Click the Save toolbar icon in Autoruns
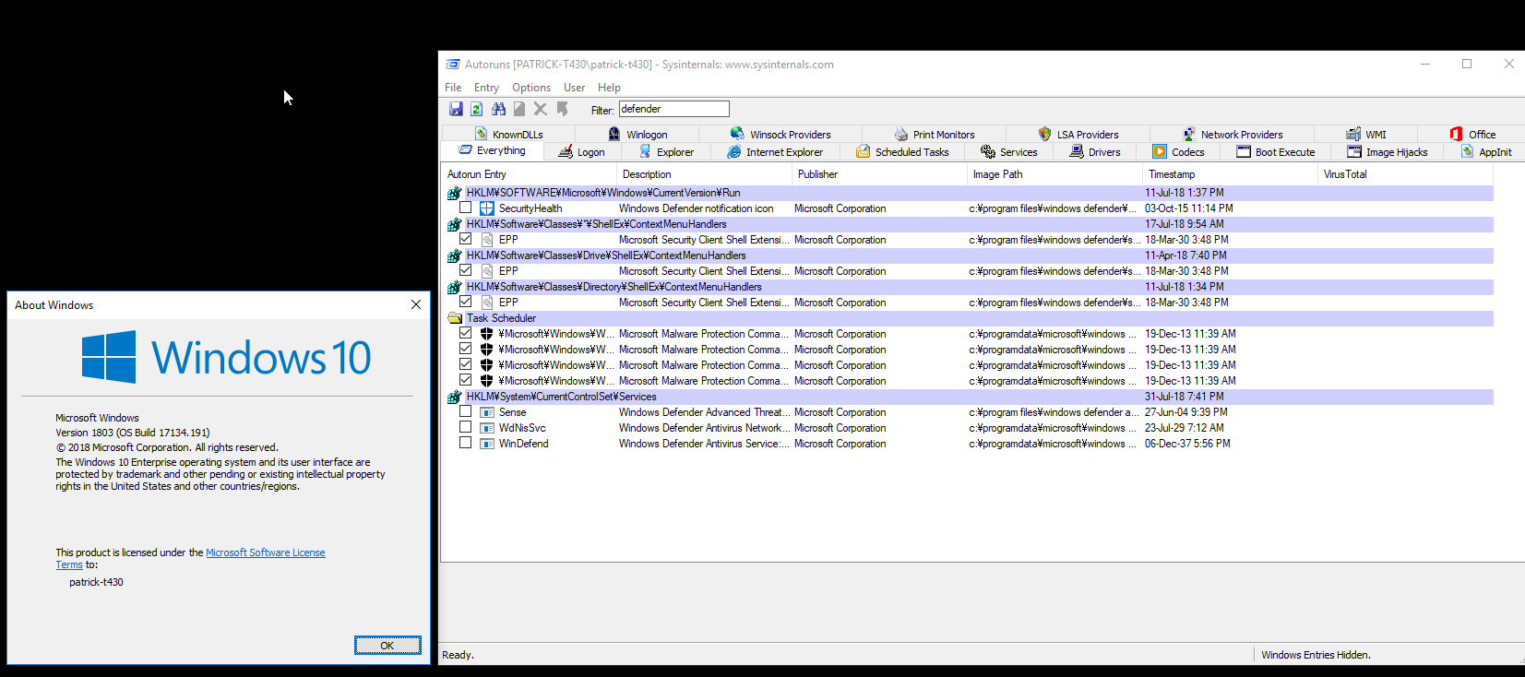The width and height of the screenshot is (1525, 677). (456, 109)
